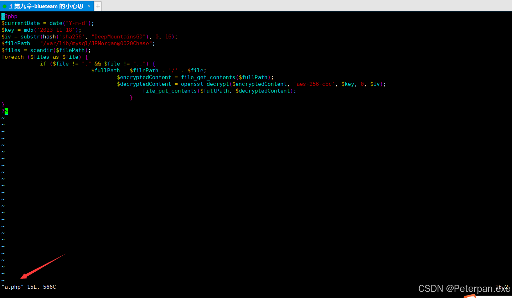Click the $fullPath assignment line
512x298 pixels.
click(x=149, y=70)
